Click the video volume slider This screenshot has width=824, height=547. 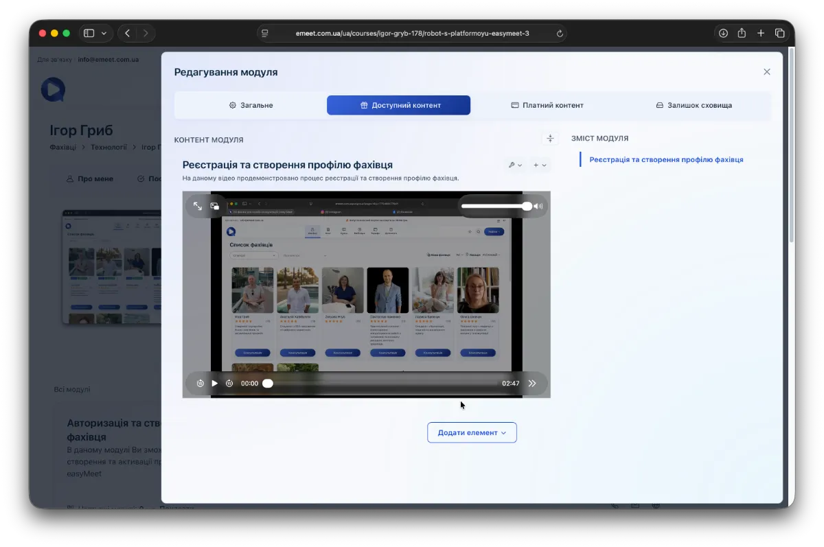(x=494, y=206)
